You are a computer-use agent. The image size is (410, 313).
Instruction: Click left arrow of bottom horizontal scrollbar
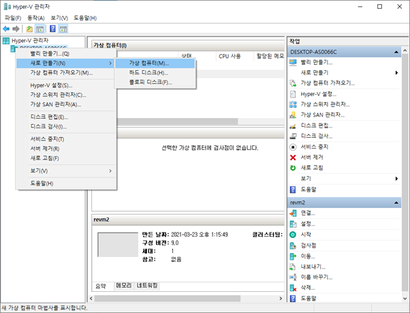coord(91,299)
